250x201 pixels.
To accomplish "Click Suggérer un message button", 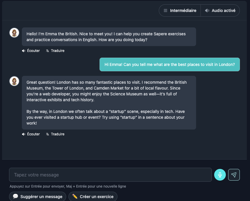I will point(38,197).
